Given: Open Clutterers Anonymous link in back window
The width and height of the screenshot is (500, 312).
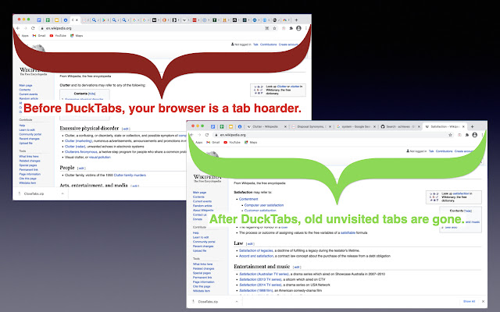Looking at the screenshot, I should pyautogui.click(x=81, y=152).
